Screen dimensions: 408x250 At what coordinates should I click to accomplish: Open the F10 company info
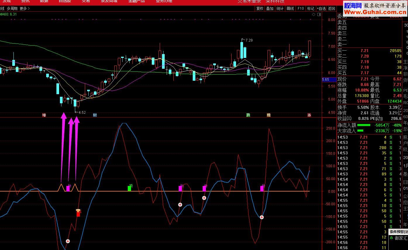301,8
